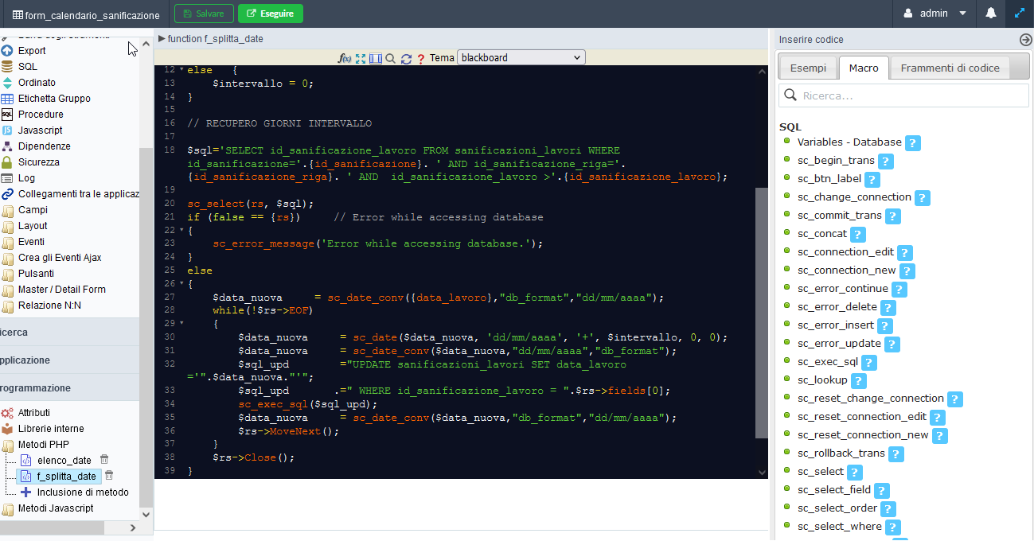
Task: Fold the code block at line 29
Action: [x=181, y=324]
